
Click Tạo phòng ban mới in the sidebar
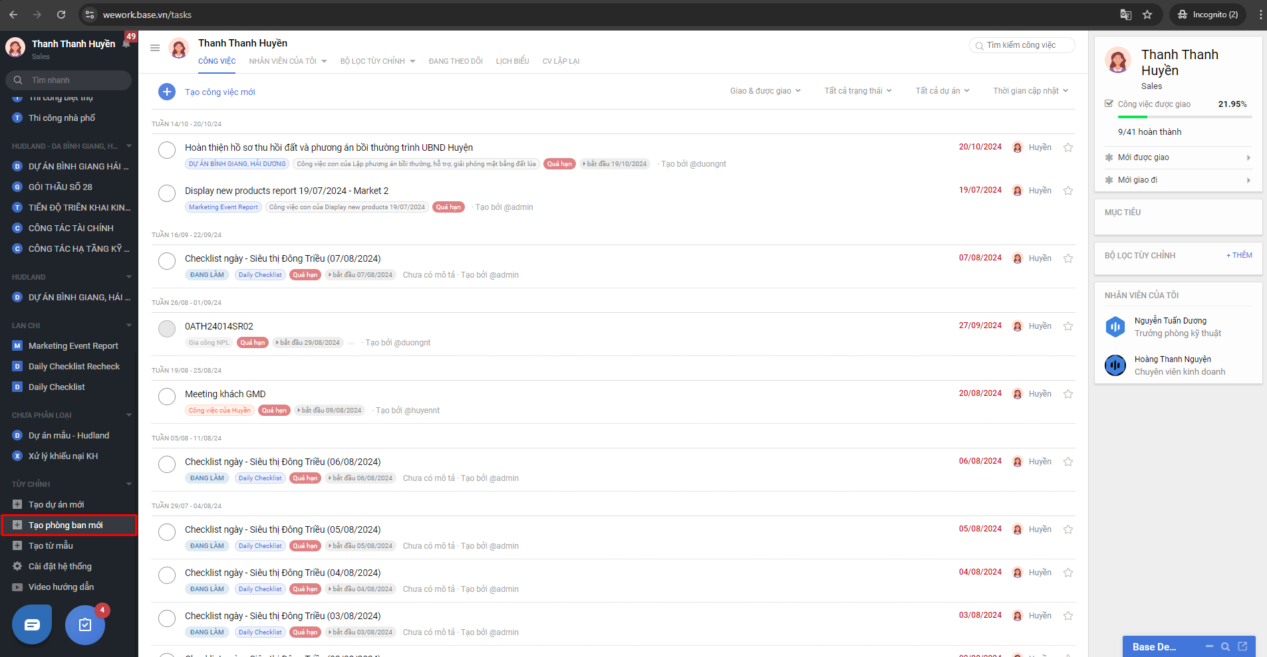pyautogui.click(x=69, y=525)
